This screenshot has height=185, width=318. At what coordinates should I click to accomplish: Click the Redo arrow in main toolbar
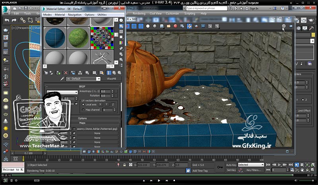point(14,20)
